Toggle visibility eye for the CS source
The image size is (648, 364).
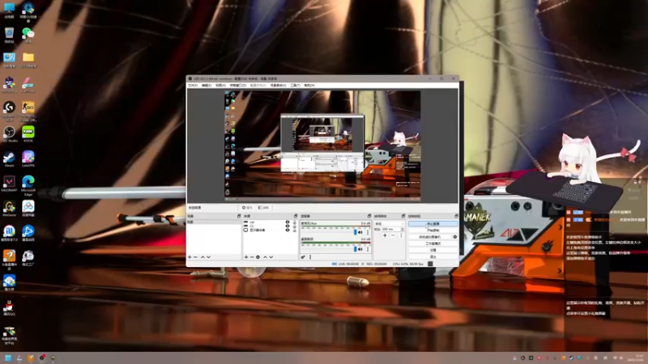288,226
